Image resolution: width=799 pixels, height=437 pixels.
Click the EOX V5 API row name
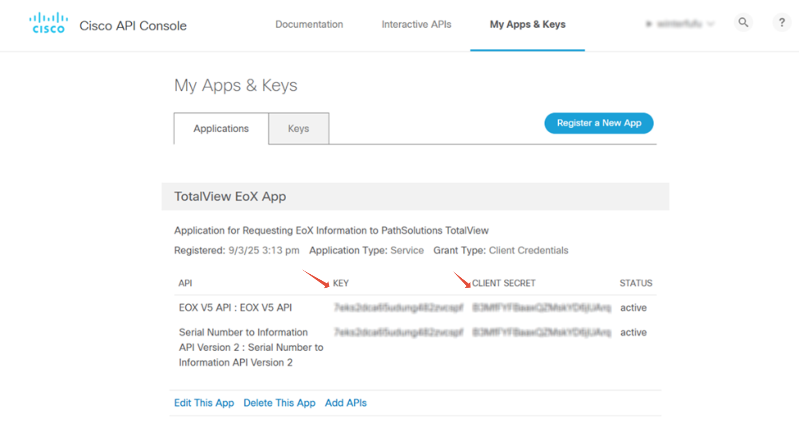[x=235, y=308]
